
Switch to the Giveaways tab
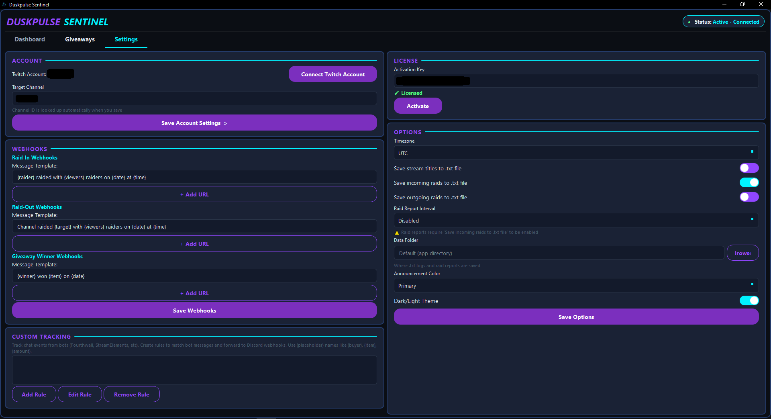click(x=80, y=39)
